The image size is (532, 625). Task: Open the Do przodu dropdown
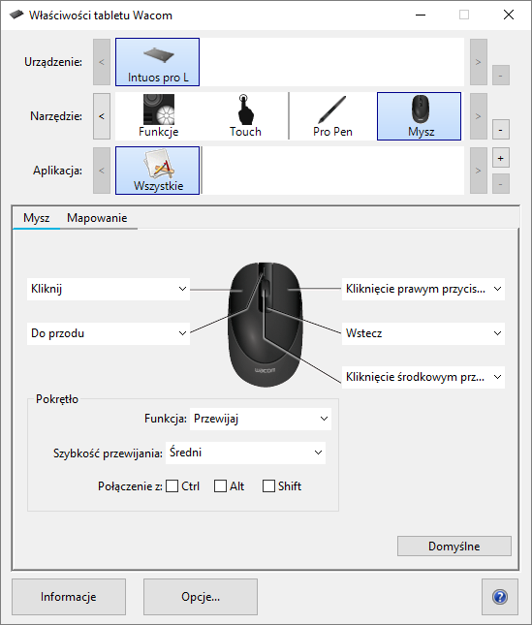[109, 333]
